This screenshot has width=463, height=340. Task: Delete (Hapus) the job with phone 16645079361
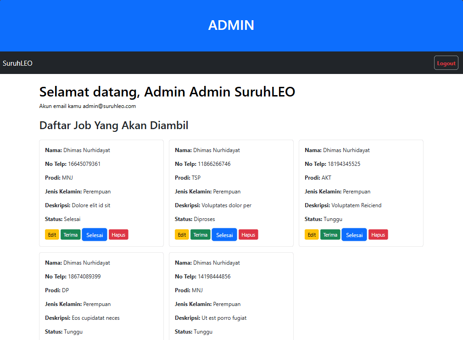point(118,235)
